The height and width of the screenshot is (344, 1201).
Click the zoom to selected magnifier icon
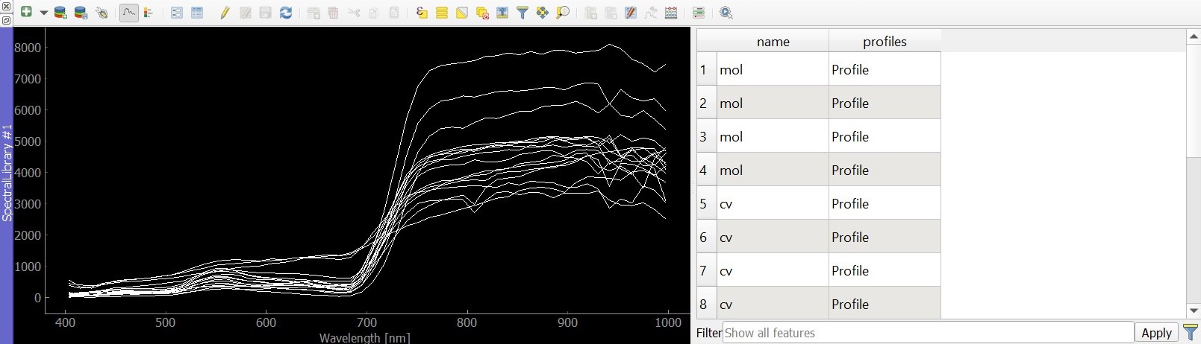563,13
